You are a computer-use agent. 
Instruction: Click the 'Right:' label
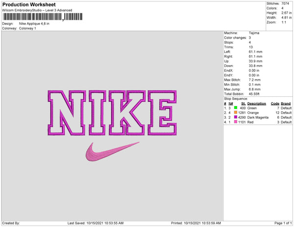click(x=228, y=56)
